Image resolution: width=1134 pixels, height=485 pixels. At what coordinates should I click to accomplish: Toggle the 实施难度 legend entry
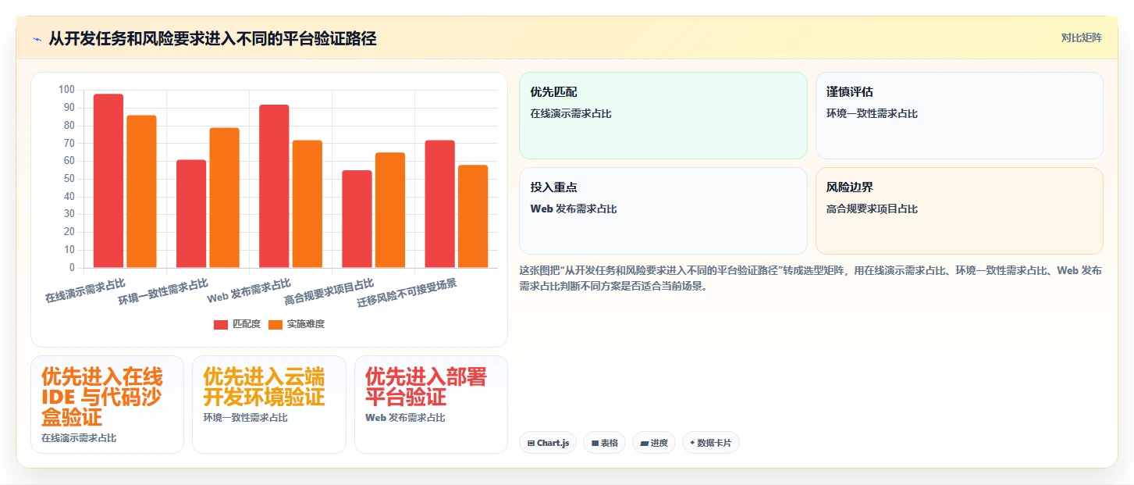pos(296,324)
